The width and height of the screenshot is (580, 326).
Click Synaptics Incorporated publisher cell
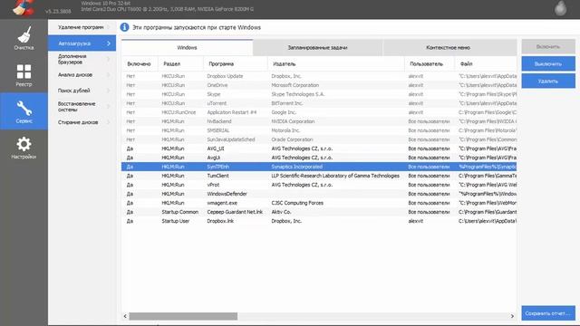coord(297,167)
